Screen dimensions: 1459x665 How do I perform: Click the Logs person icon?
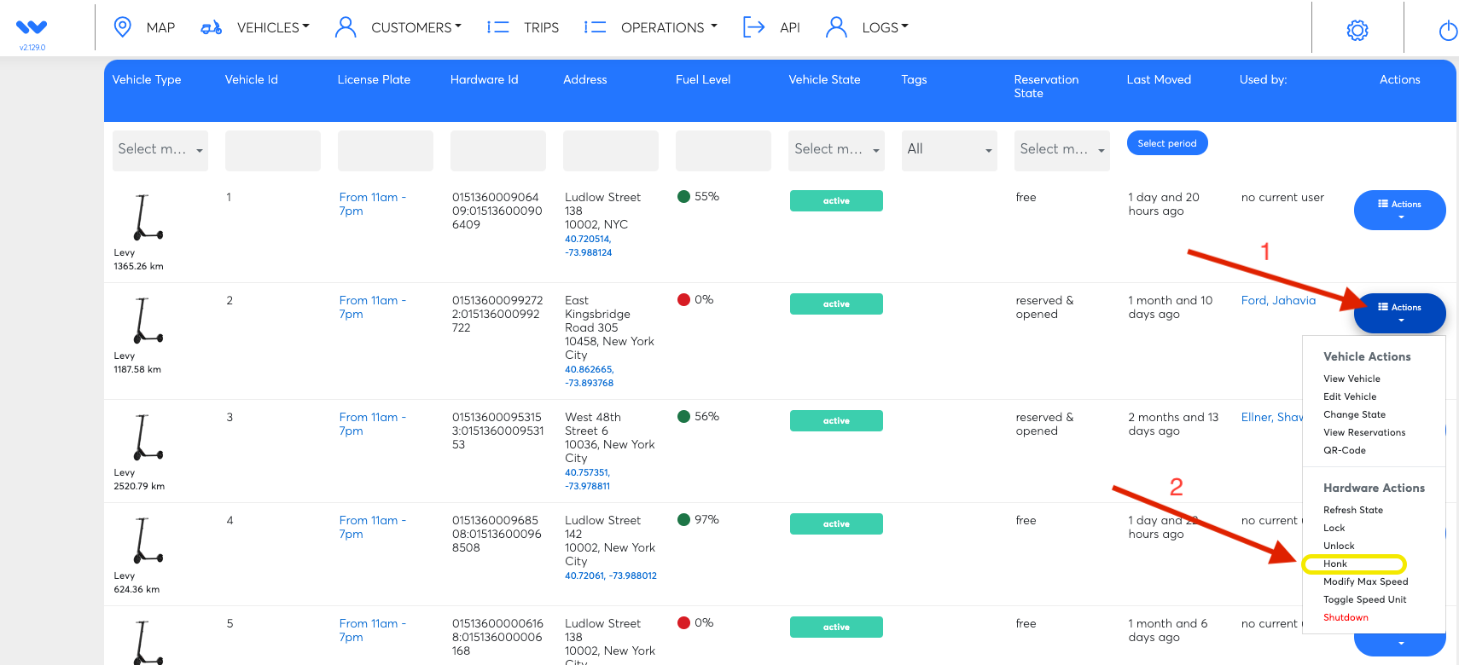click(836, 27)
